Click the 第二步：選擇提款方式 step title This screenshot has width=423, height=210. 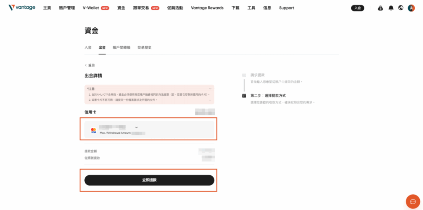268,95
